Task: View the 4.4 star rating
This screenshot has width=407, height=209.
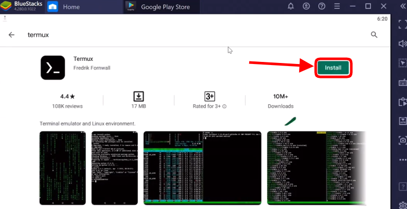Action: click(68, 97)
